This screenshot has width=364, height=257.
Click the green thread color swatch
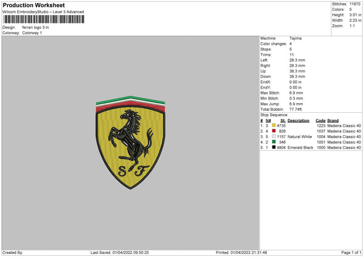click(x=274, y=142)
